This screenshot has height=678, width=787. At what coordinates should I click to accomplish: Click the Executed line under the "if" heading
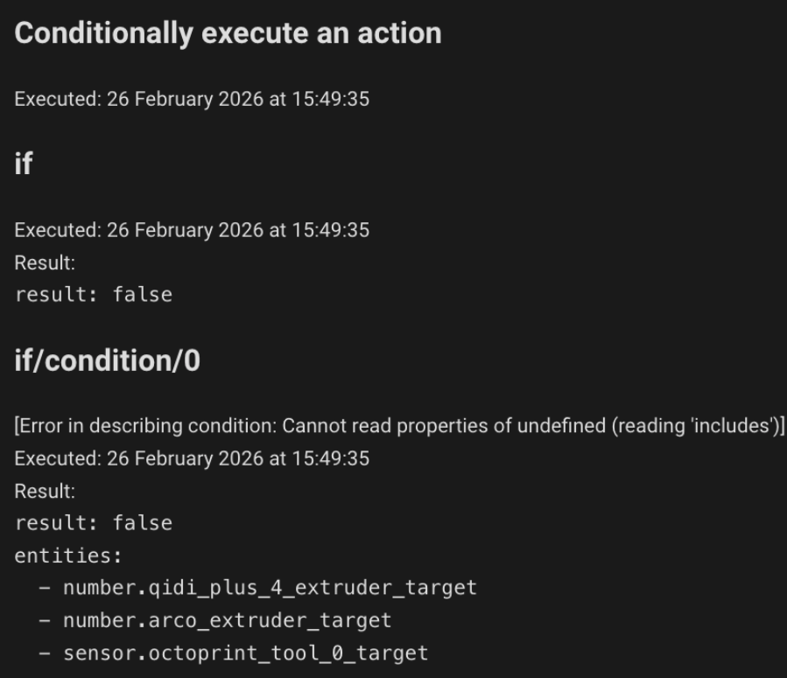(192, 230)
